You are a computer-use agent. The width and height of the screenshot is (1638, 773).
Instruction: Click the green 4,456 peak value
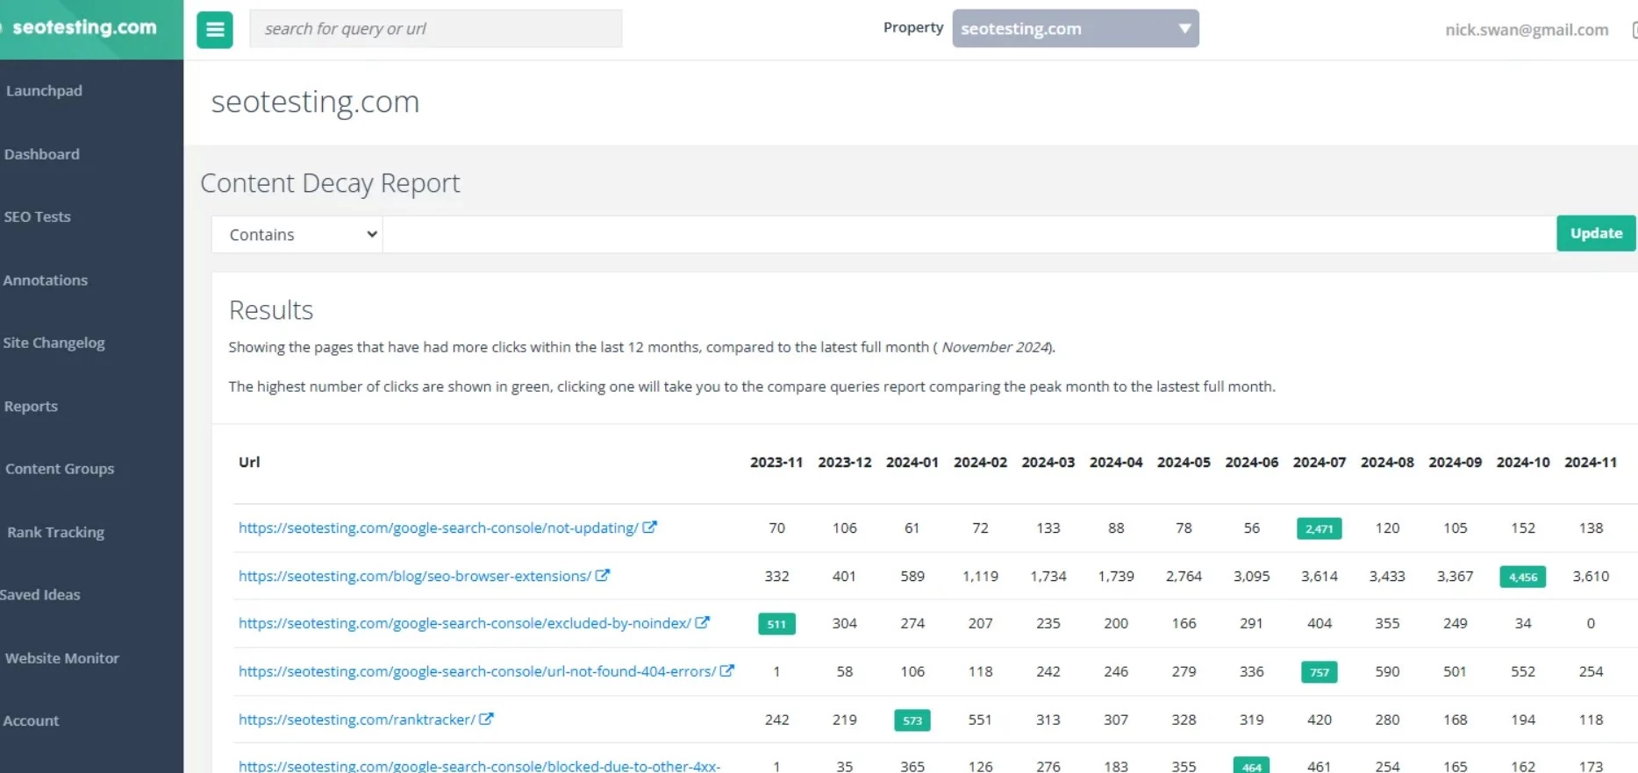tap(1522, 577)
